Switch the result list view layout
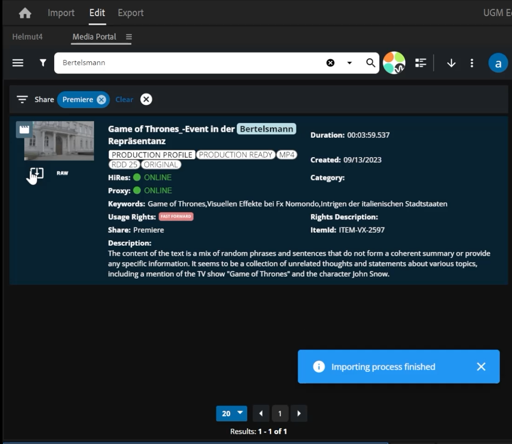The width and height of the screenshot is (512, 444). [421, 63]
